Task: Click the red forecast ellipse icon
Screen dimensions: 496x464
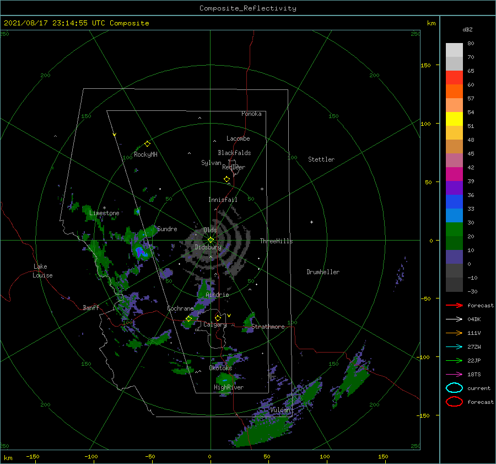Action: click(454, 402)
